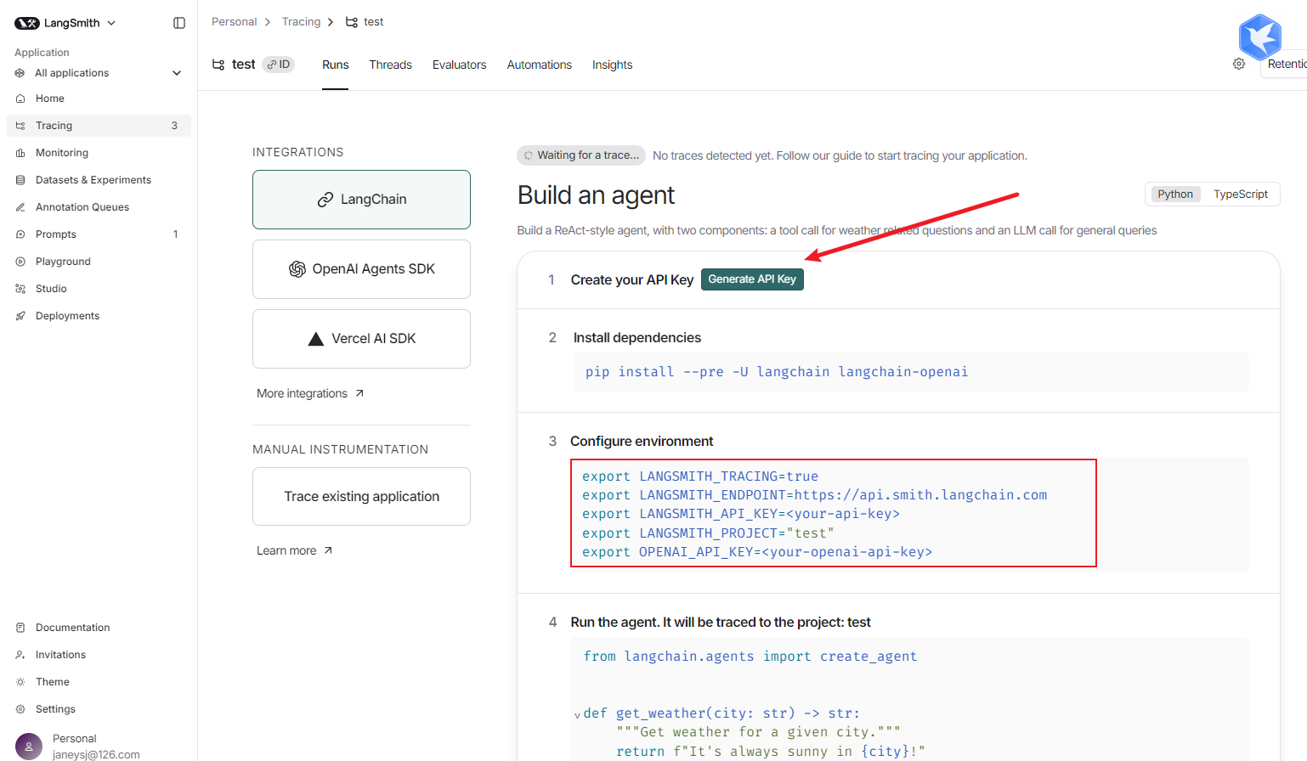
Task: Collapse the sidebar panel icon
Action: pyautogui.click(x=179, y=23)
